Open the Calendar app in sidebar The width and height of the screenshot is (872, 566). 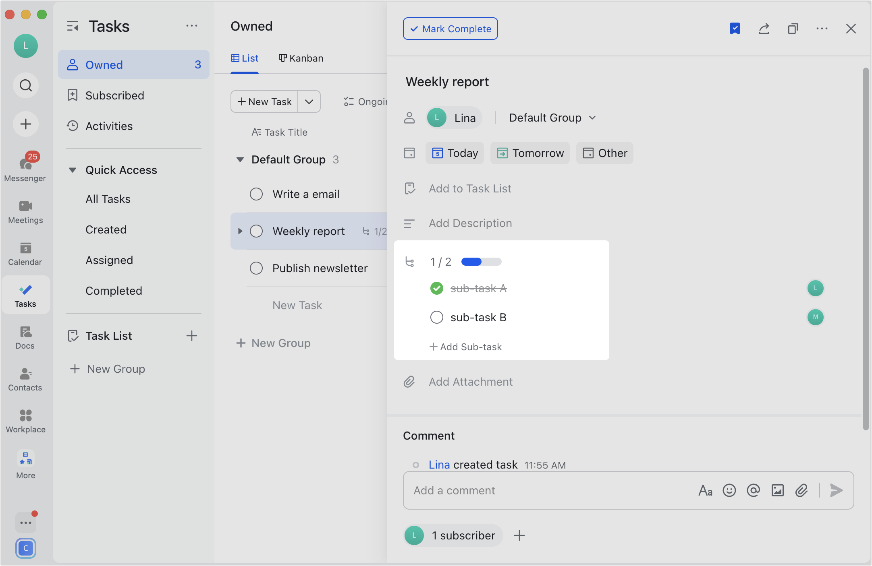coord(25,254)
